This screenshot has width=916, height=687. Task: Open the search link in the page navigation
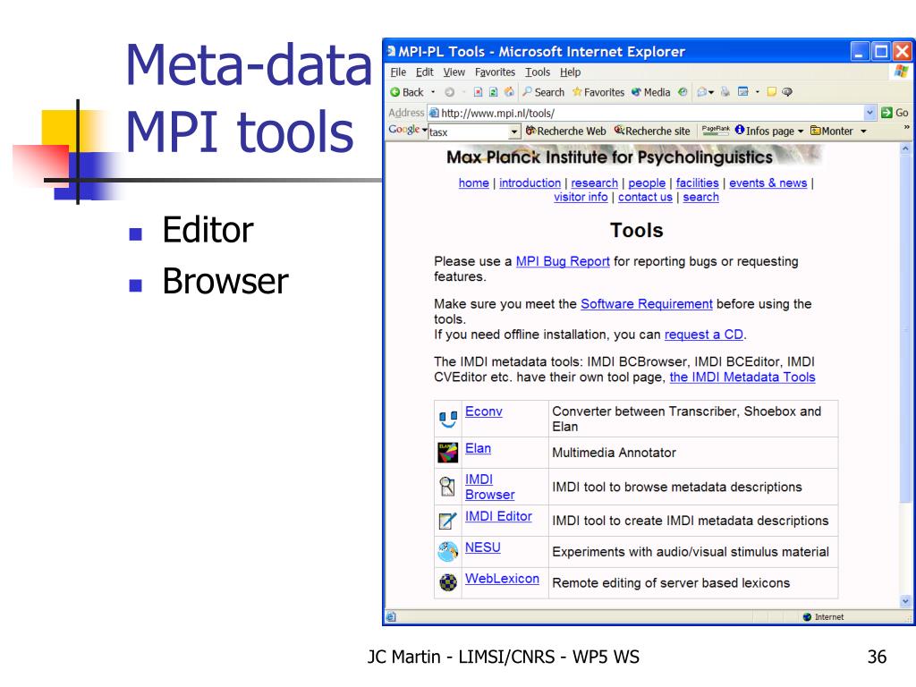pos(701,197)
